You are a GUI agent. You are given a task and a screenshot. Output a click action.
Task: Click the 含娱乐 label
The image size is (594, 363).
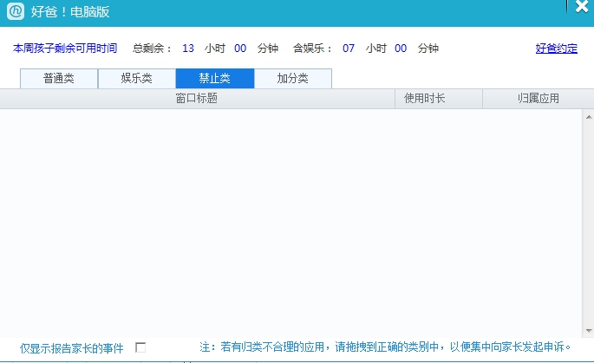(x=313, y=49)
